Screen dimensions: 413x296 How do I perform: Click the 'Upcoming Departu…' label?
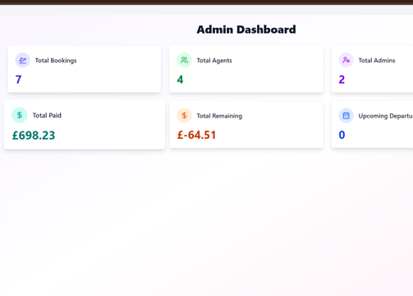click(x=386, y=116)
